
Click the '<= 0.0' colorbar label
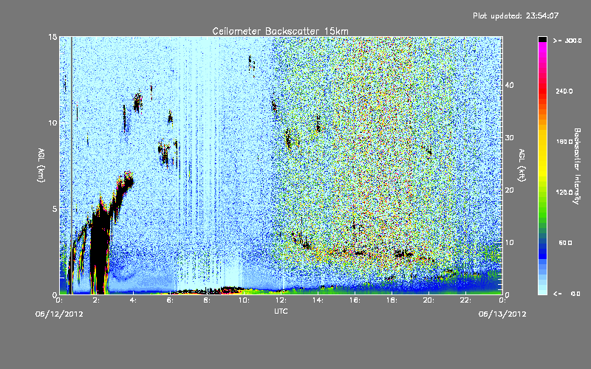[567, 294]
